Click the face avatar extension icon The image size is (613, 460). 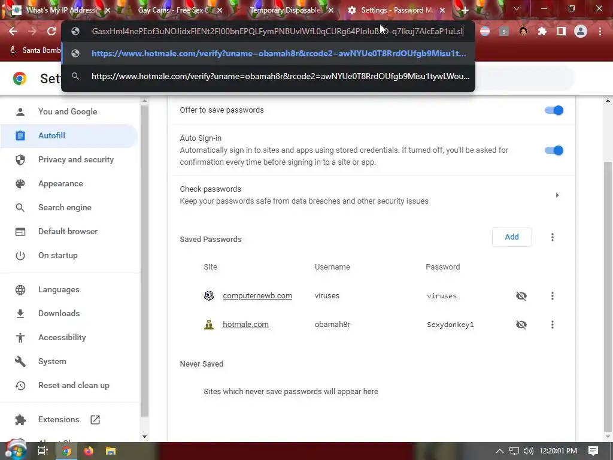(x=523, y=31)
